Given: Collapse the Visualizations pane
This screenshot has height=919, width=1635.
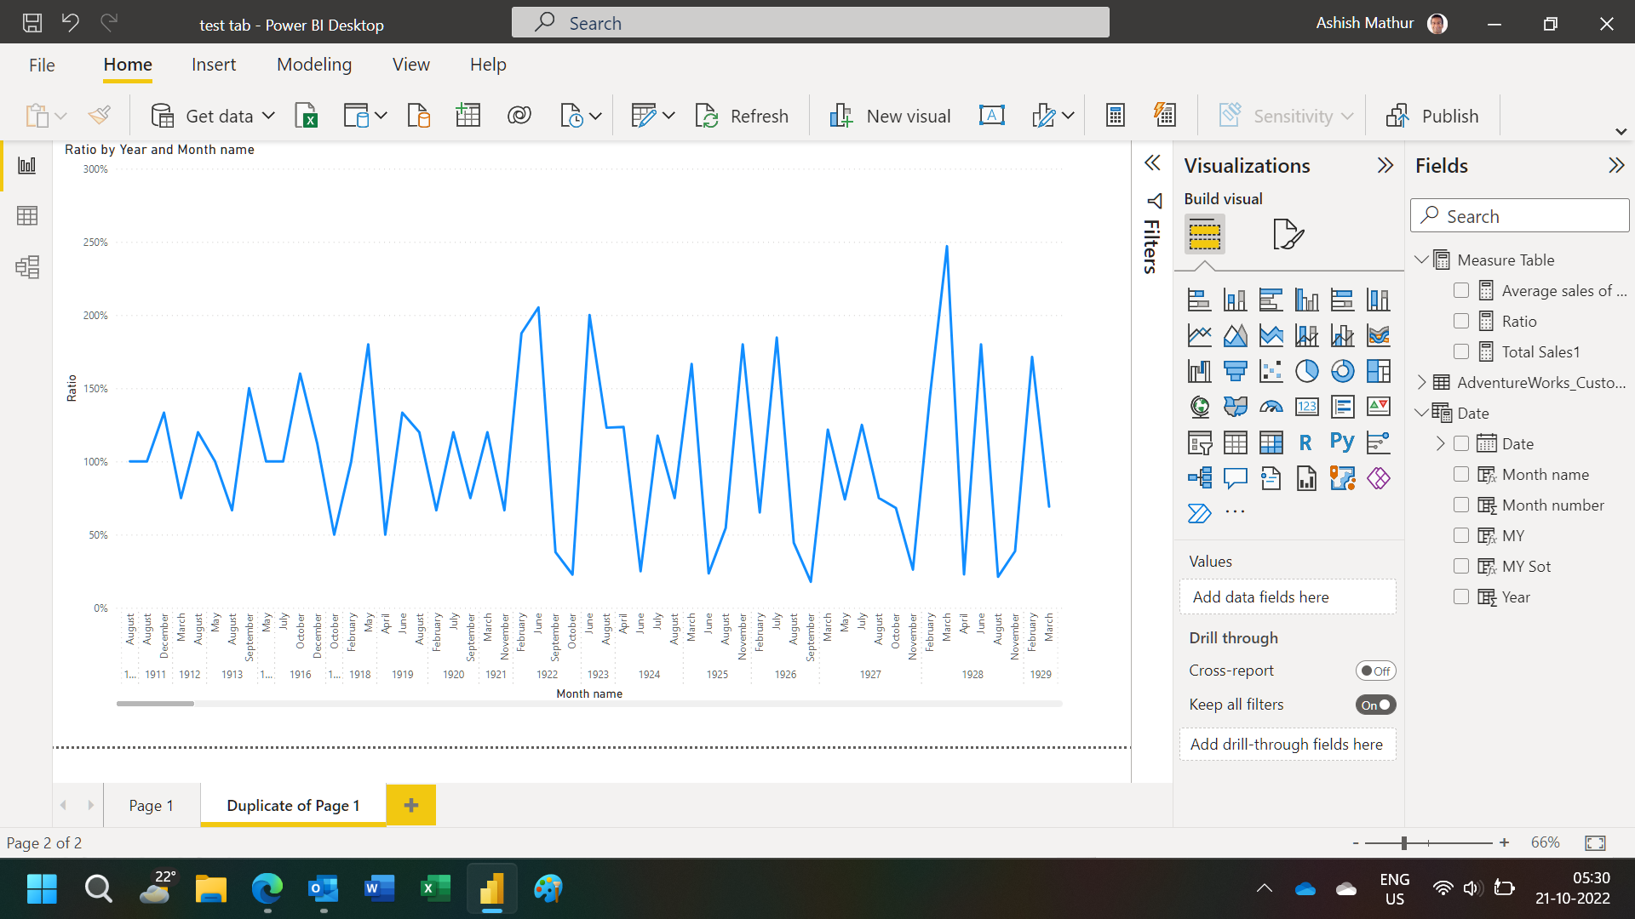Looking at the screenshot, I should [1385, 165].
